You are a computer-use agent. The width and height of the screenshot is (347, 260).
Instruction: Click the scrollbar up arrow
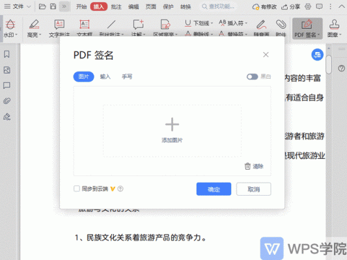(329, 48)
